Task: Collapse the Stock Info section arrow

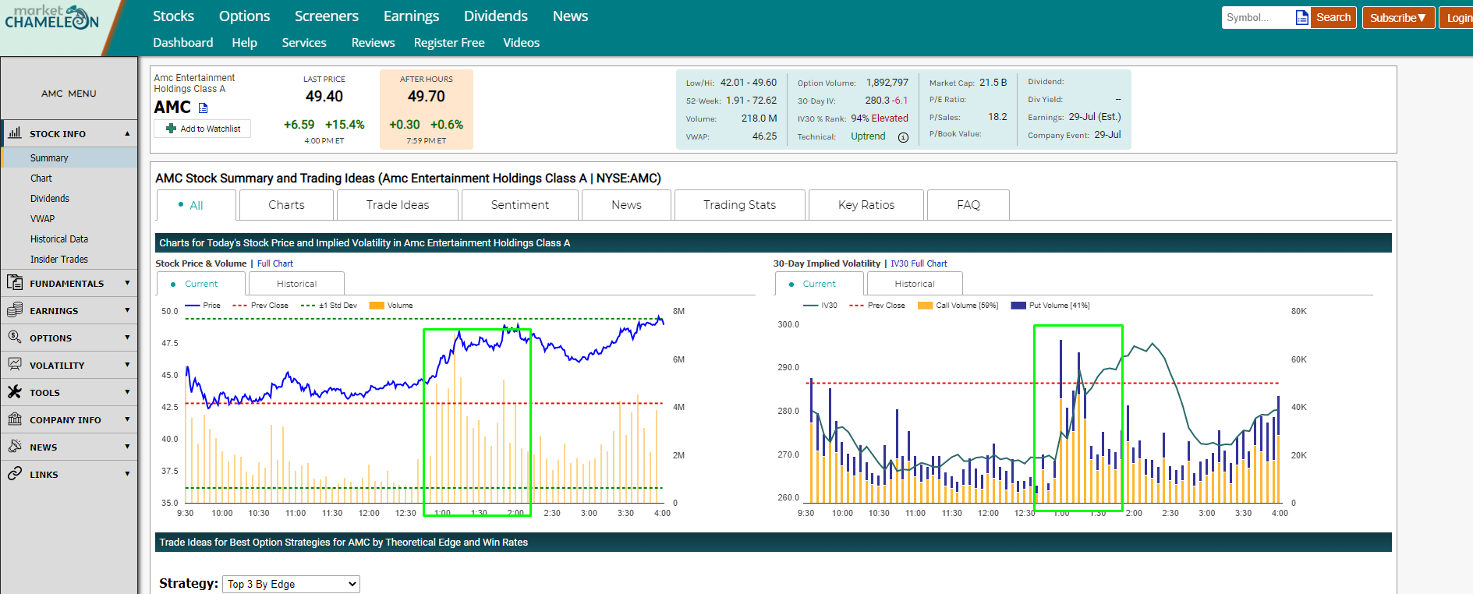Action: coord(127,133)
